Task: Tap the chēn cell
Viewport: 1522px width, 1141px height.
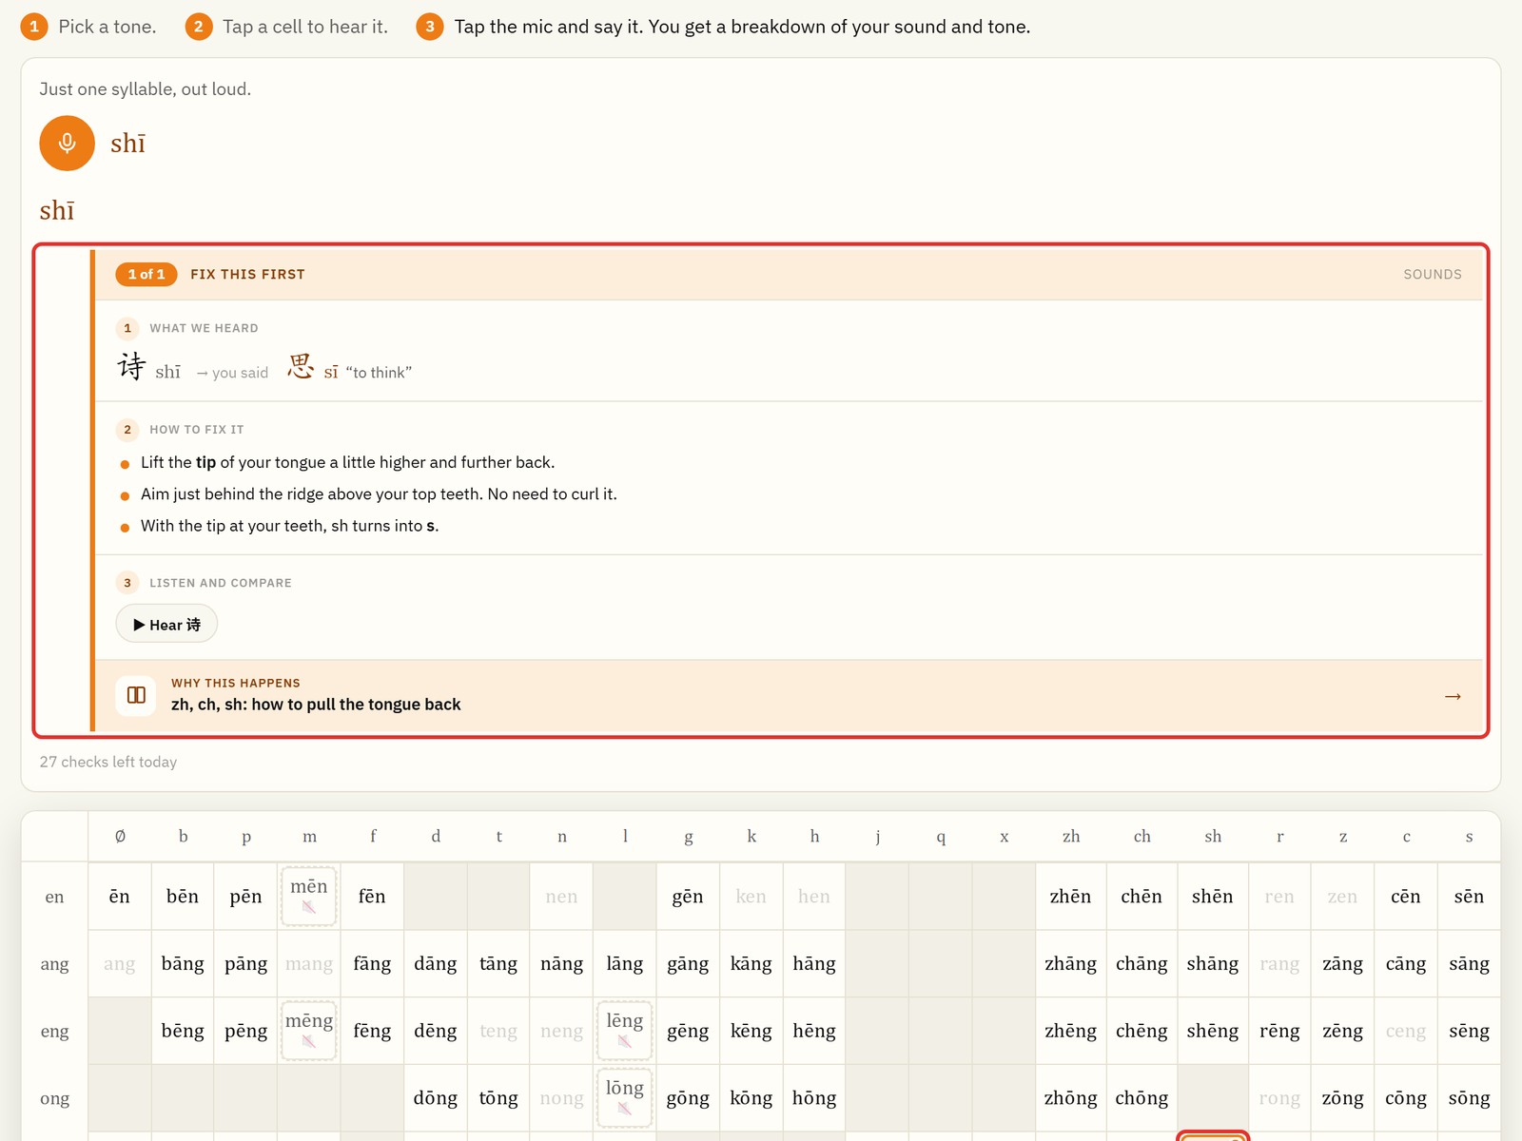Action: [x=1141, y=897]
